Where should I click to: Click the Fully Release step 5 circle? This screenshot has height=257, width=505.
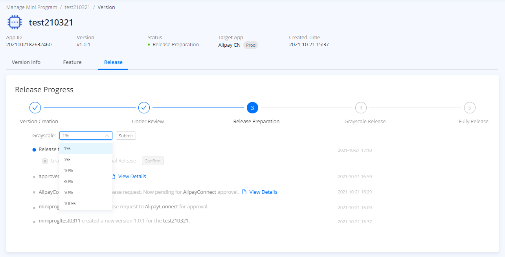[x=469, y=108]
